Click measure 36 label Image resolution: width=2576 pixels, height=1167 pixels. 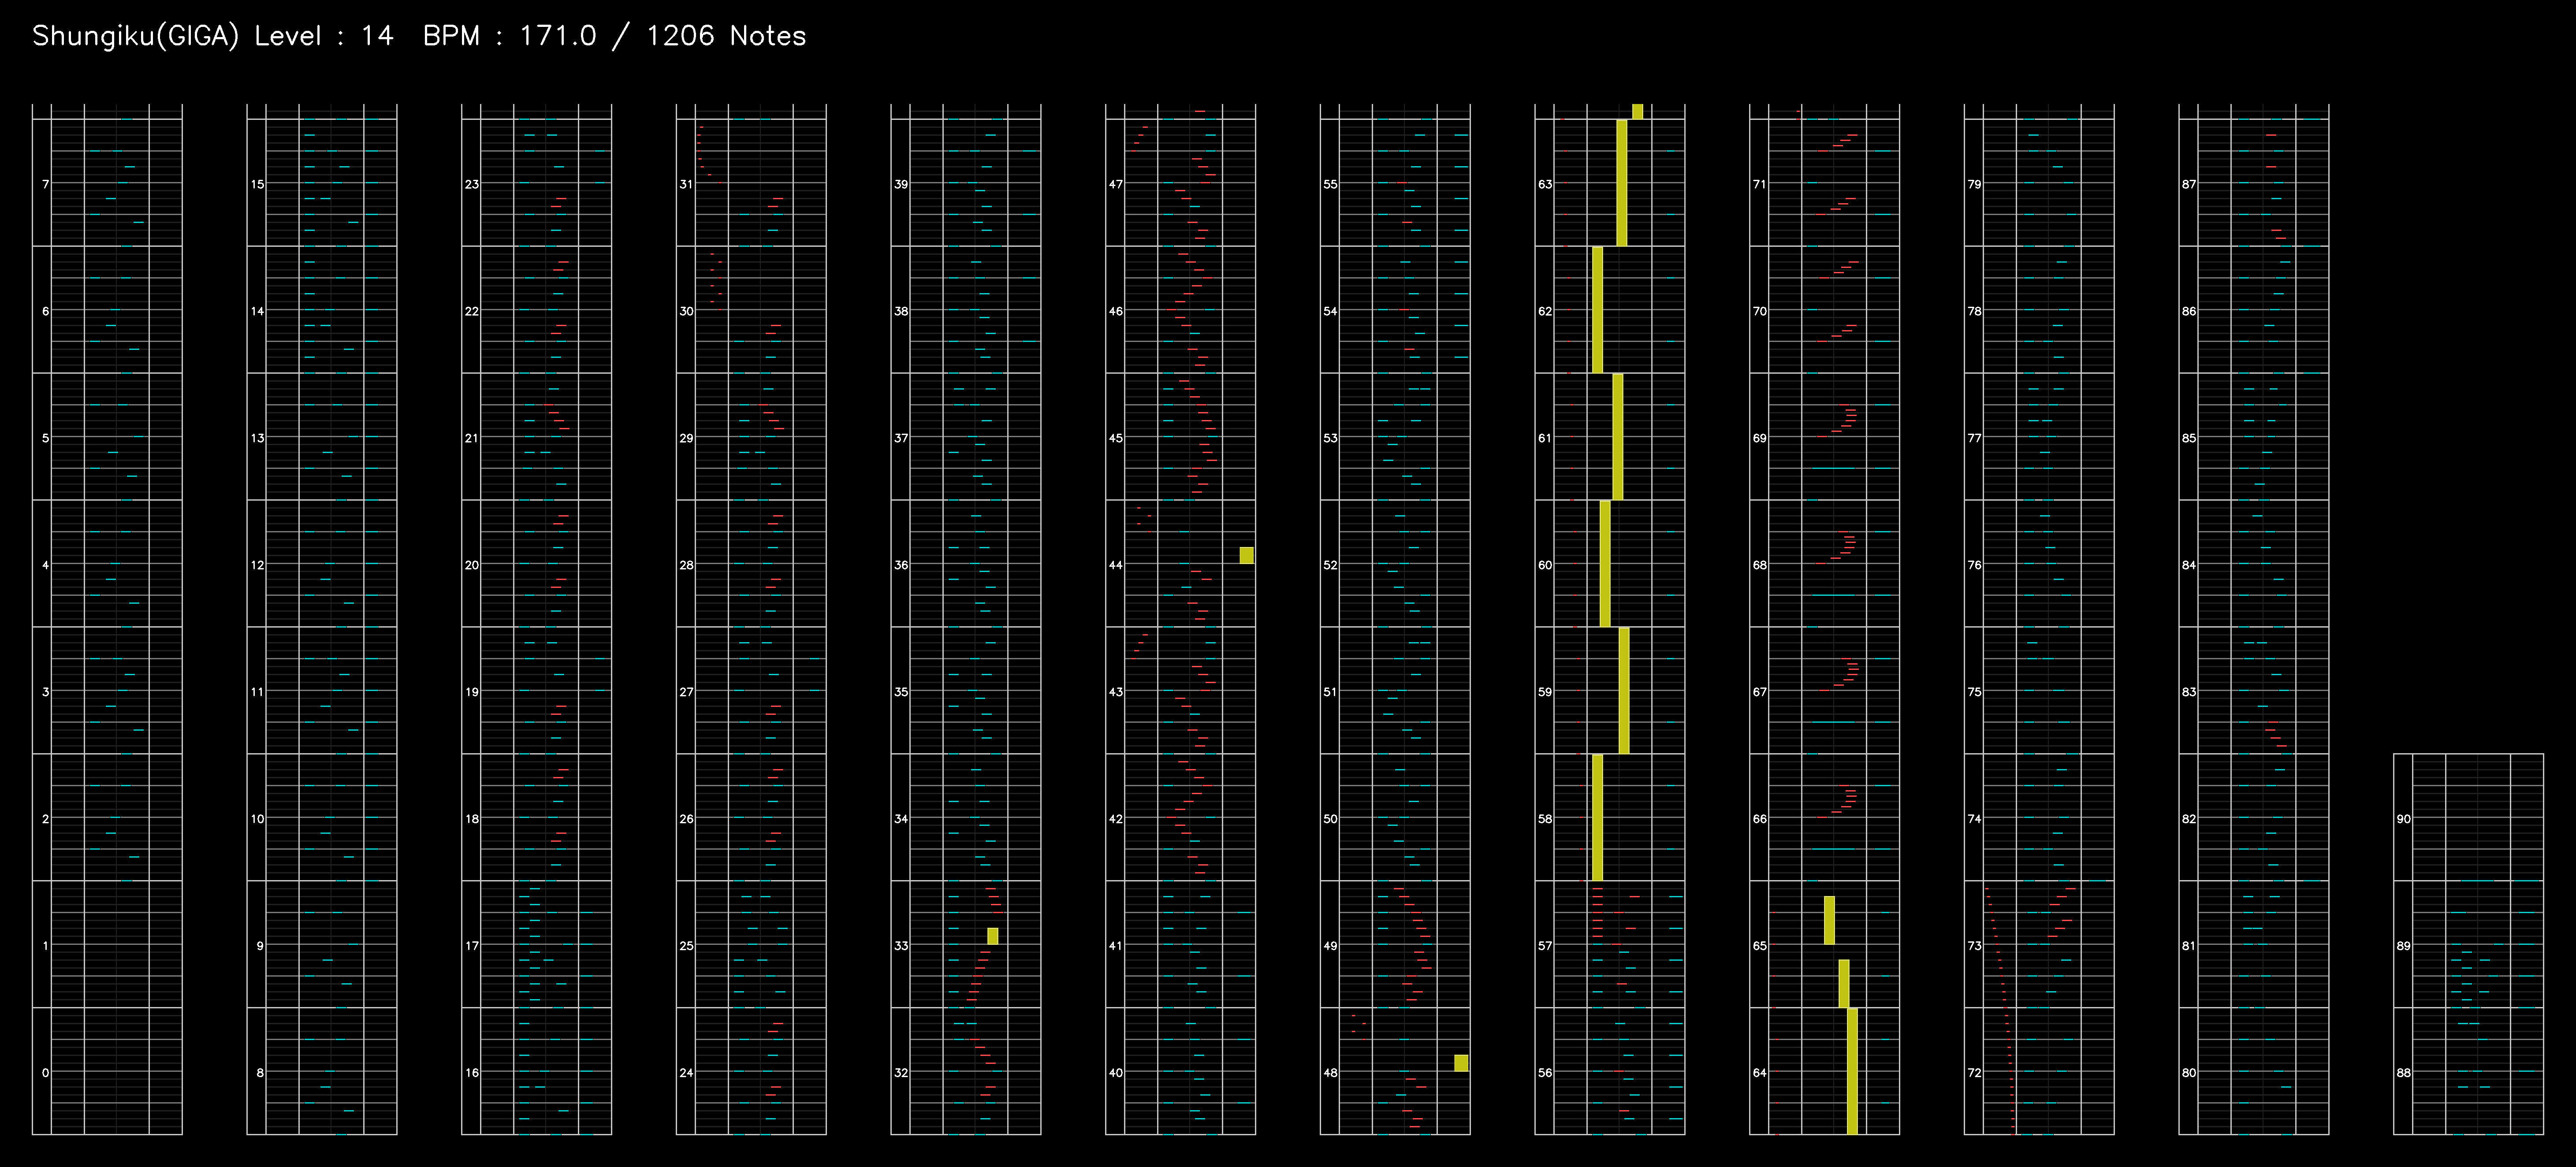click(x=902, y=565)
